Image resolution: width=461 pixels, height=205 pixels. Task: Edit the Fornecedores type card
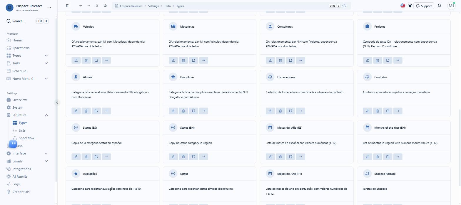[x=270, y=111]
